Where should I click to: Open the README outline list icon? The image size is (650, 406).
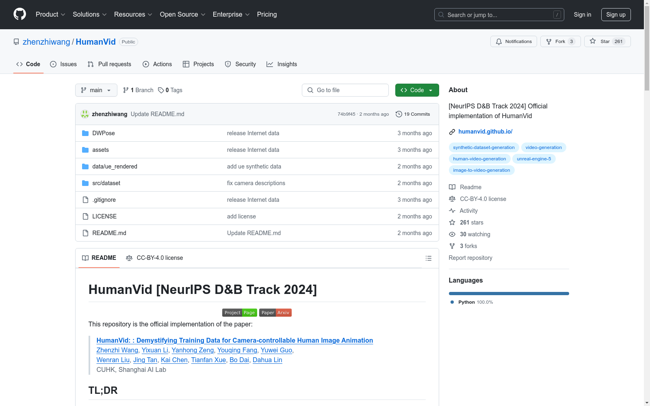[428, 258]
